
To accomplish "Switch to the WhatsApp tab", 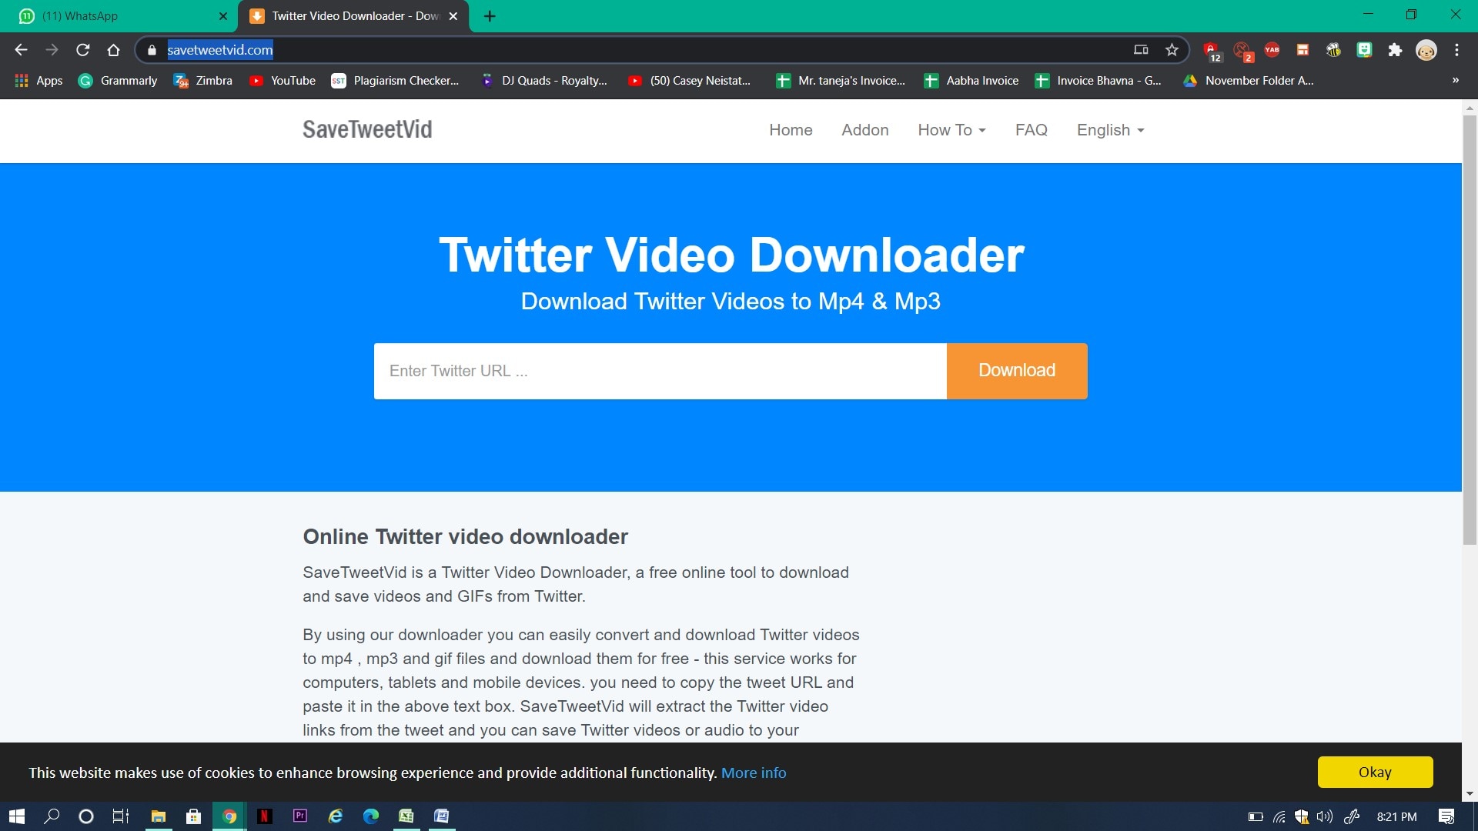I will click(x=115, y=16).
